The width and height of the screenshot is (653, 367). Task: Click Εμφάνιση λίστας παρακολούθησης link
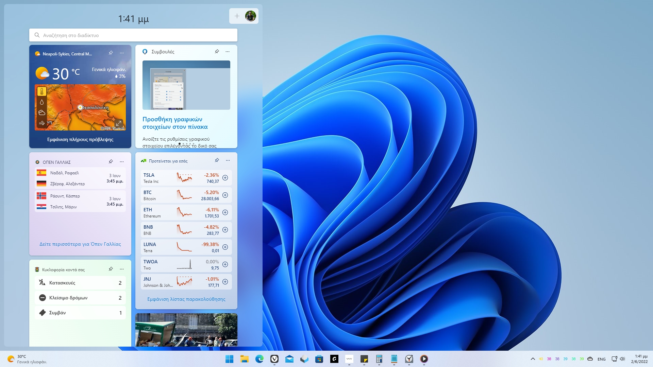(x=186, y=299)
